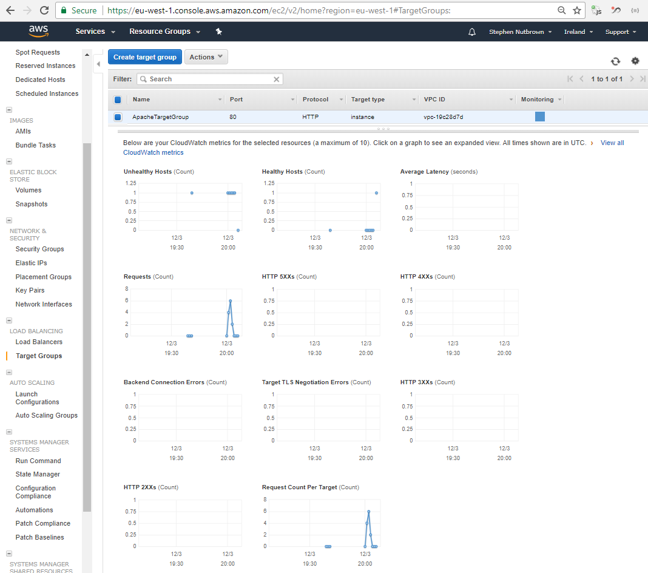
Task: Click Create target group button
Action: click(144, 57)
